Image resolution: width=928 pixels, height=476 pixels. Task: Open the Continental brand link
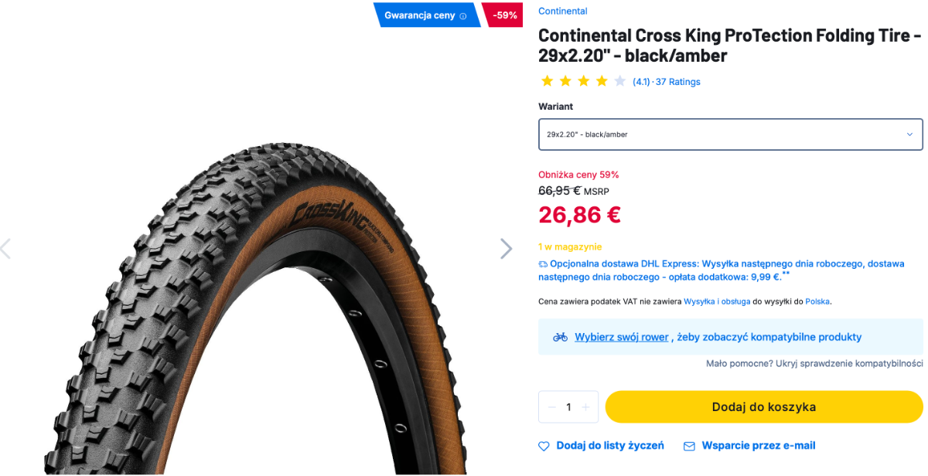(562, 11)
